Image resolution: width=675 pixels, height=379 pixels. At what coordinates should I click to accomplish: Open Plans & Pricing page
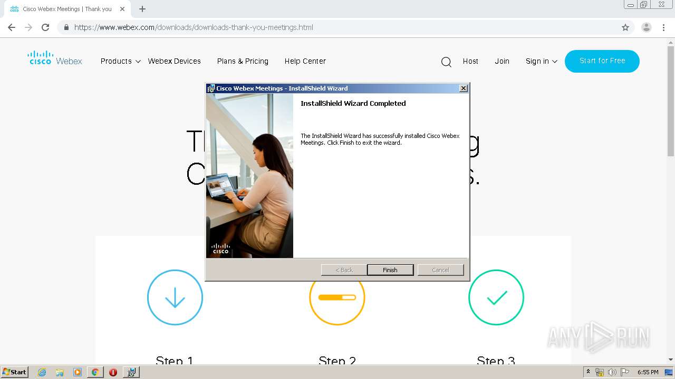[x=243, y=61]
